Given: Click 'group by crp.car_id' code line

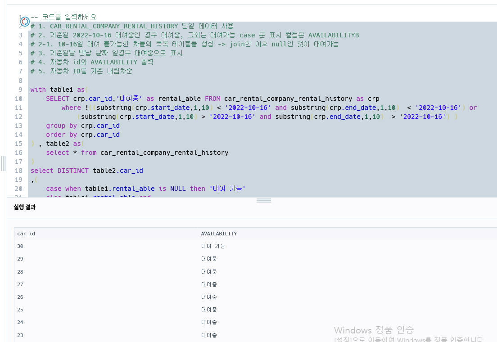Looking at the screenshot, I should pyautogui.click(x=83, y=126).
